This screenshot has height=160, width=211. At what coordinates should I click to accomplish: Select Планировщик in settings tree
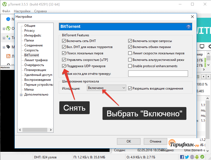35,70
